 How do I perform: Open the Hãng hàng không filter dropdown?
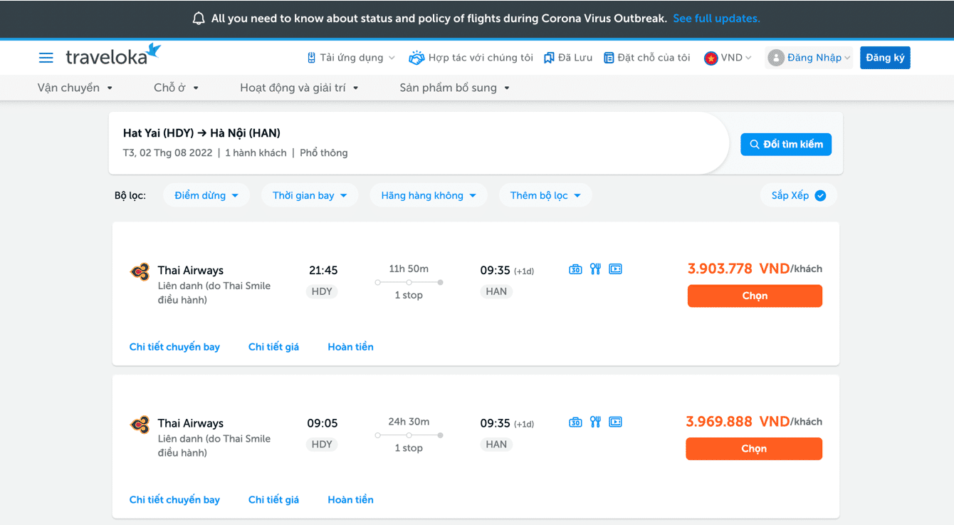click(x=429, y=195)
